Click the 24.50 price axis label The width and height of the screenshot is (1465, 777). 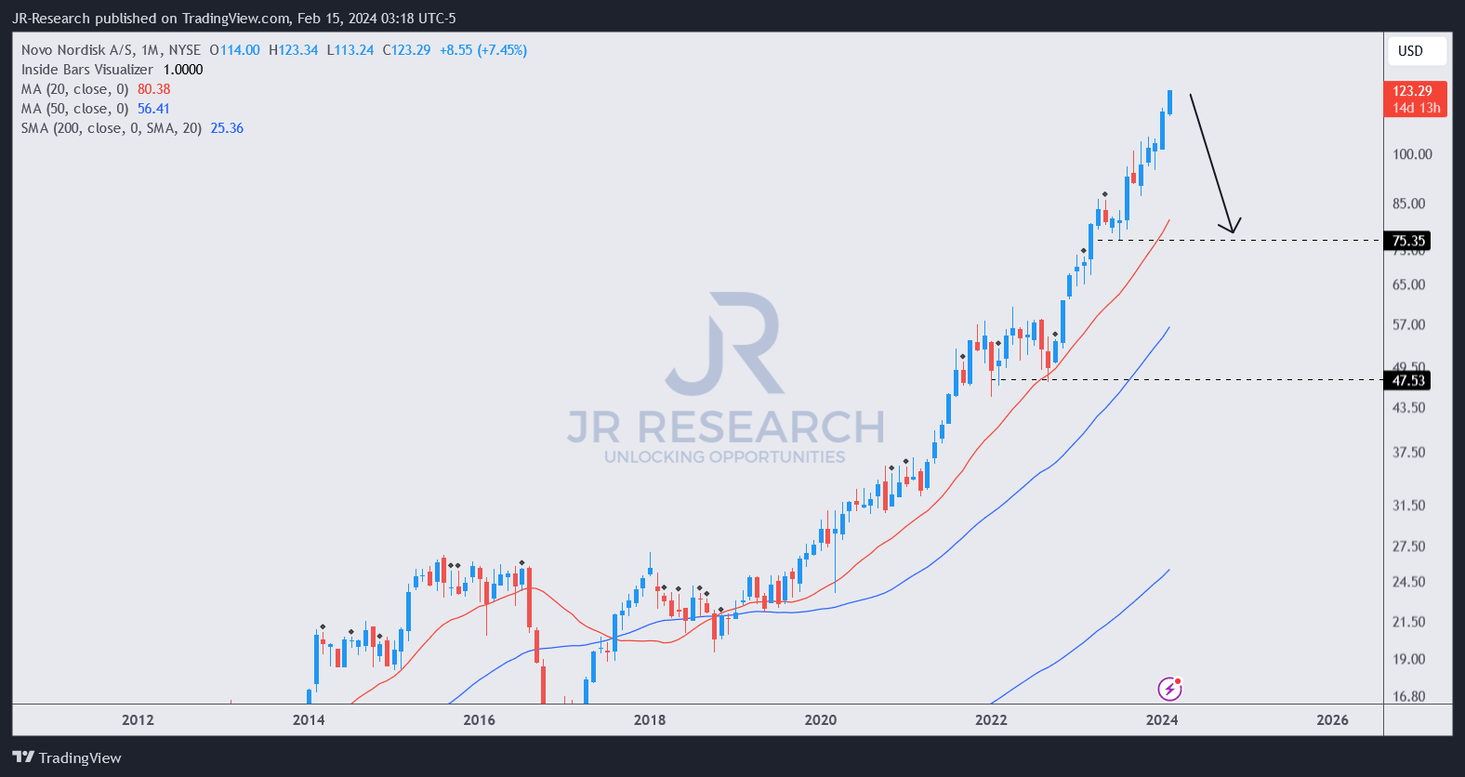click(1408, 582)
